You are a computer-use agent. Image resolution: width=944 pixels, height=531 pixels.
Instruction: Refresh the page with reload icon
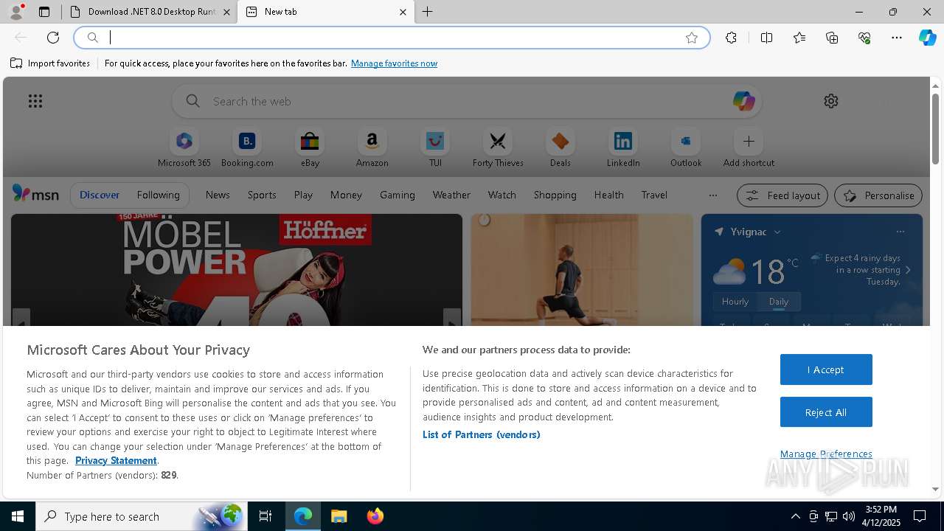[53, 38]
